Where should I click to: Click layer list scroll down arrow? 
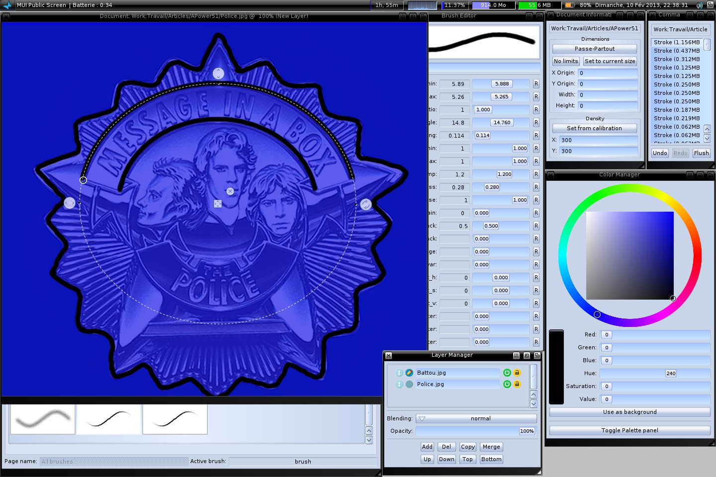click(534, 404)
